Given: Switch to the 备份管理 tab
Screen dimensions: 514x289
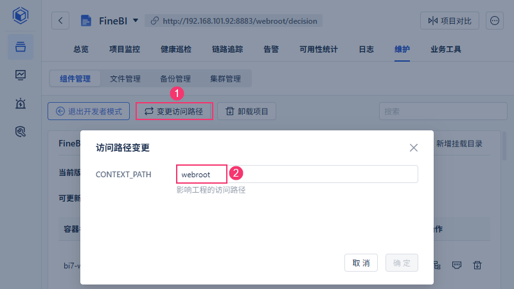Looking at the screenshot, I should tap(175, 78).
